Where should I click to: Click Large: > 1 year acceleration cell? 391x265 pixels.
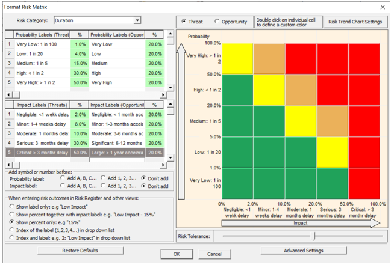click(117, 153)
